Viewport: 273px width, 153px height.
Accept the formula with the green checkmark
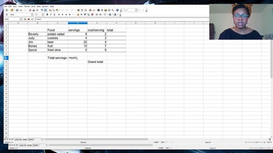(32, 19)
